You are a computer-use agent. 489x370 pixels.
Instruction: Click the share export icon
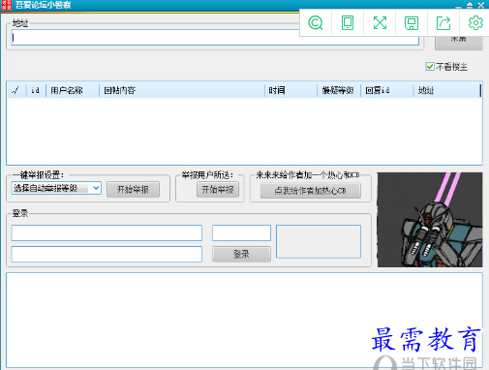click(443, 23)
